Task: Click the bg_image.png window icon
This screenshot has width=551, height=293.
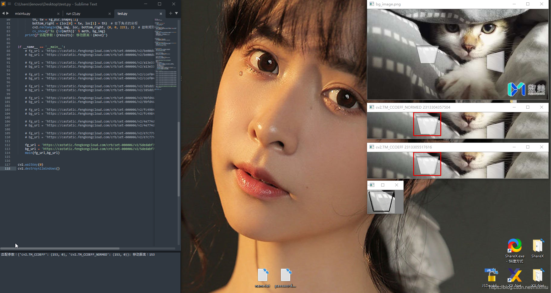Action: (x=372, y=4)
